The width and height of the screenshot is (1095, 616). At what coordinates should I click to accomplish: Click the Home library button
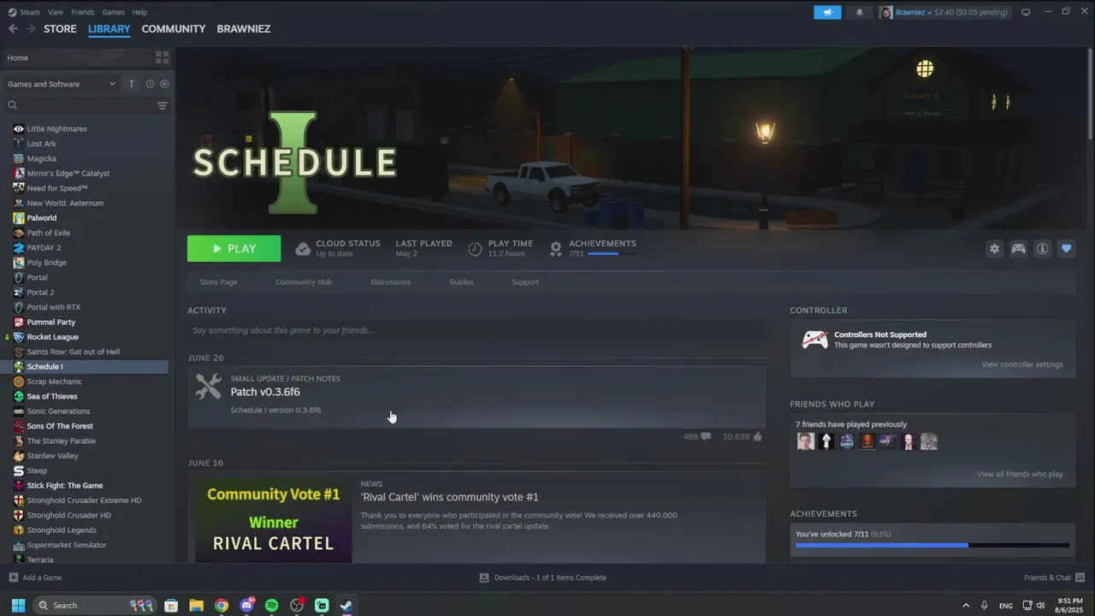76,57
